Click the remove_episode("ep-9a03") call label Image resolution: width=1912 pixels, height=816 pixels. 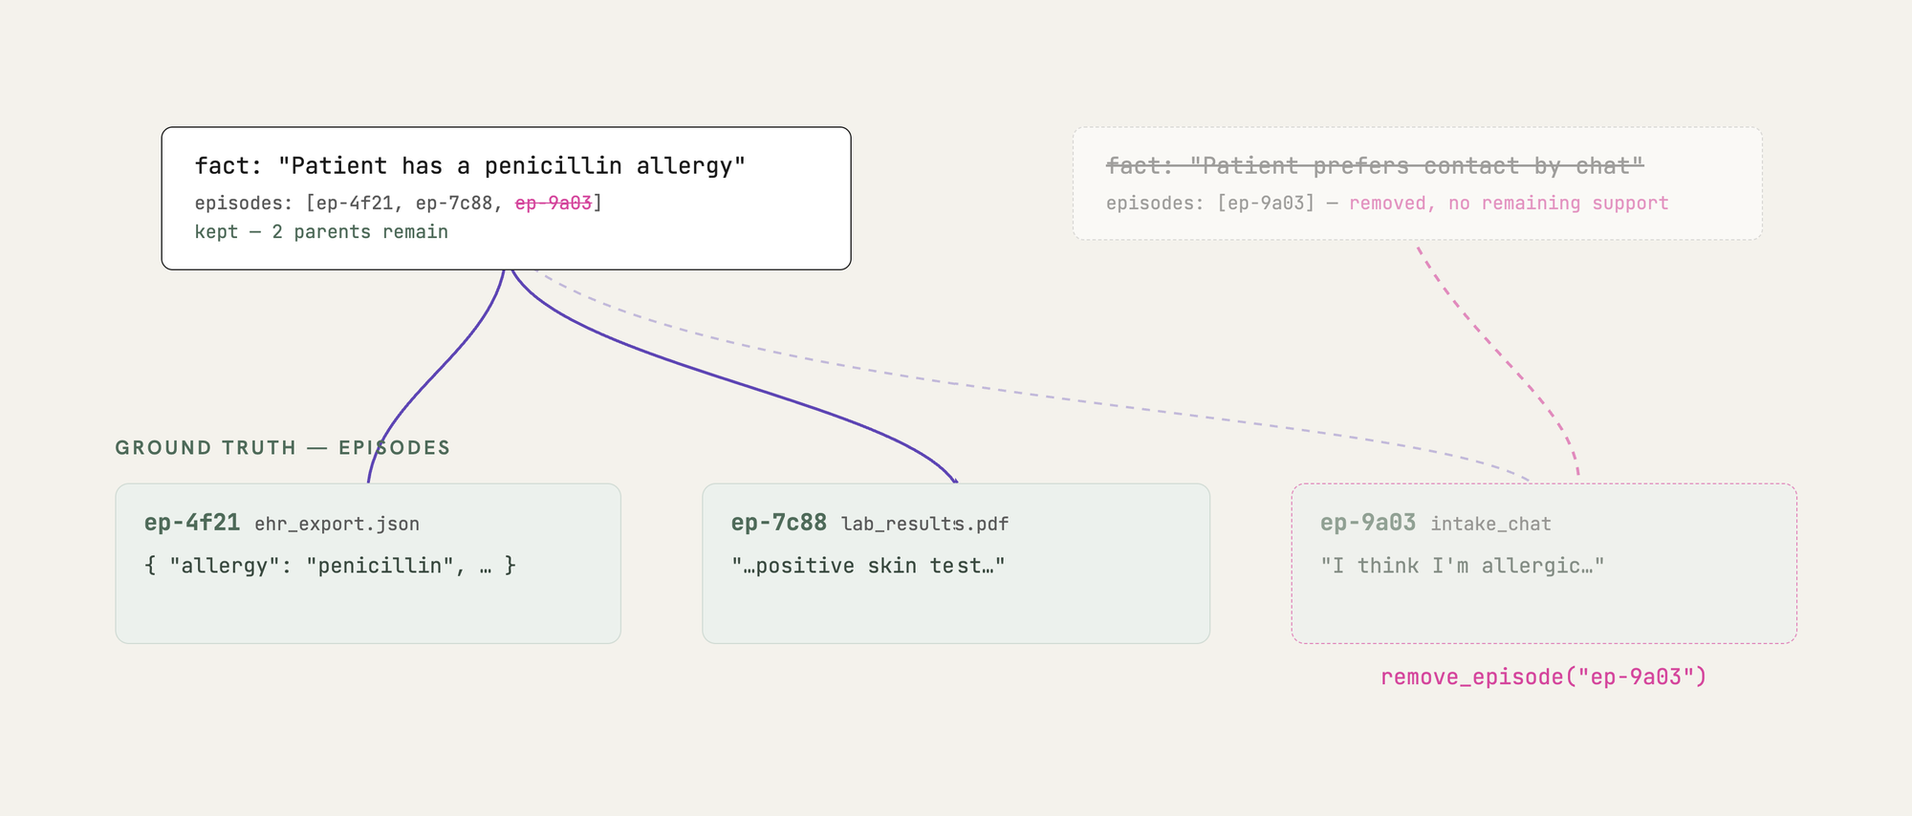pyautogui.click(x=1544, y=676)
